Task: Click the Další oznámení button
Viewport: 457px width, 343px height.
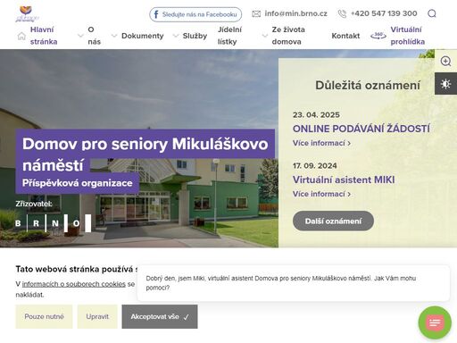Action: pyautogui.click(x=333, y=221)
